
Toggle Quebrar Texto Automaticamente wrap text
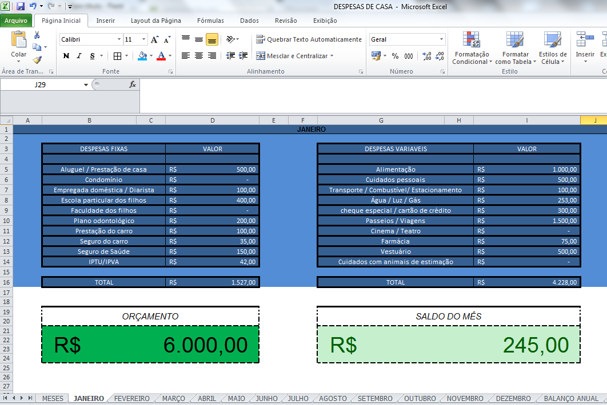click(x=309, y=39)
